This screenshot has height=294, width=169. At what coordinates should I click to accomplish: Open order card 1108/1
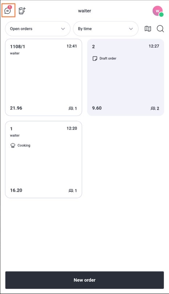(x=44, y=77)
